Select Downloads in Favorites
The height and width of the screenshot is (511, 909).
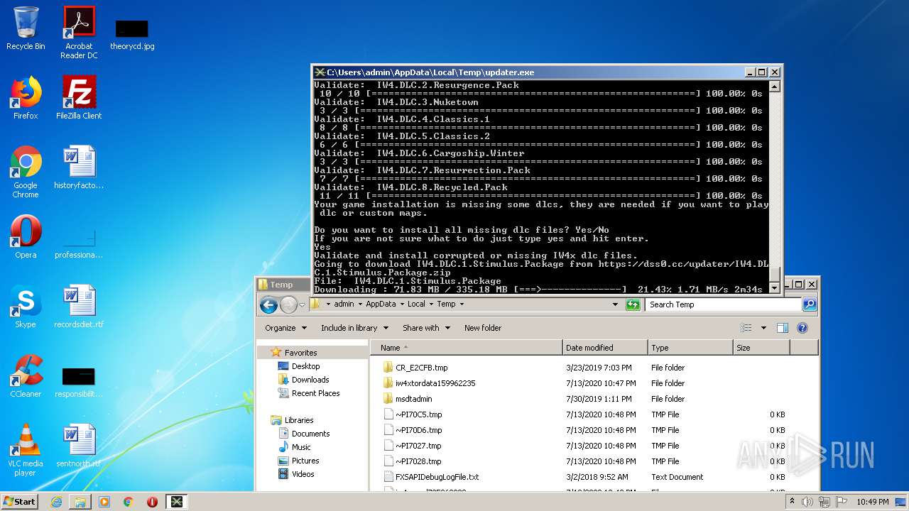pyautogui.click(x=310, y=380)
